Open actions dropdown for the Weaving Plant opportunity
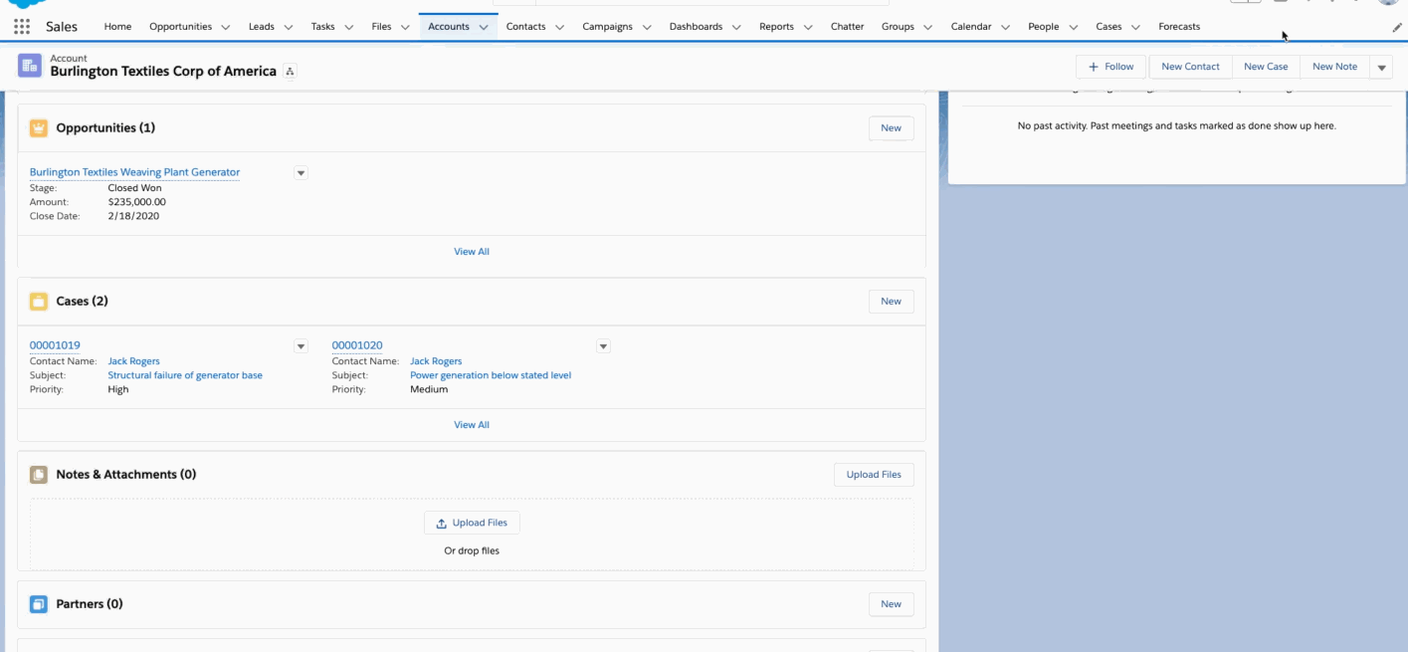Screen dimensions: 1408x652 coord(300,172)
